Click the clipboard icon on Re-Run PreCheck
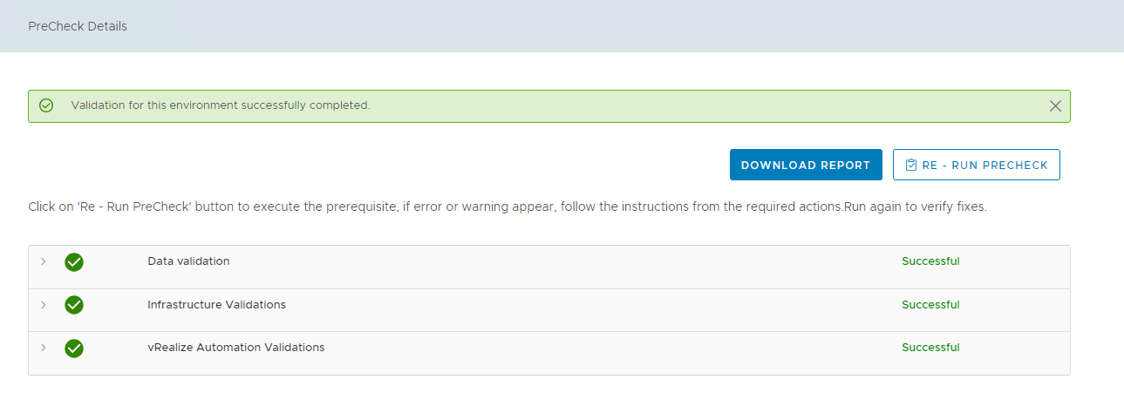 point(911,165)
